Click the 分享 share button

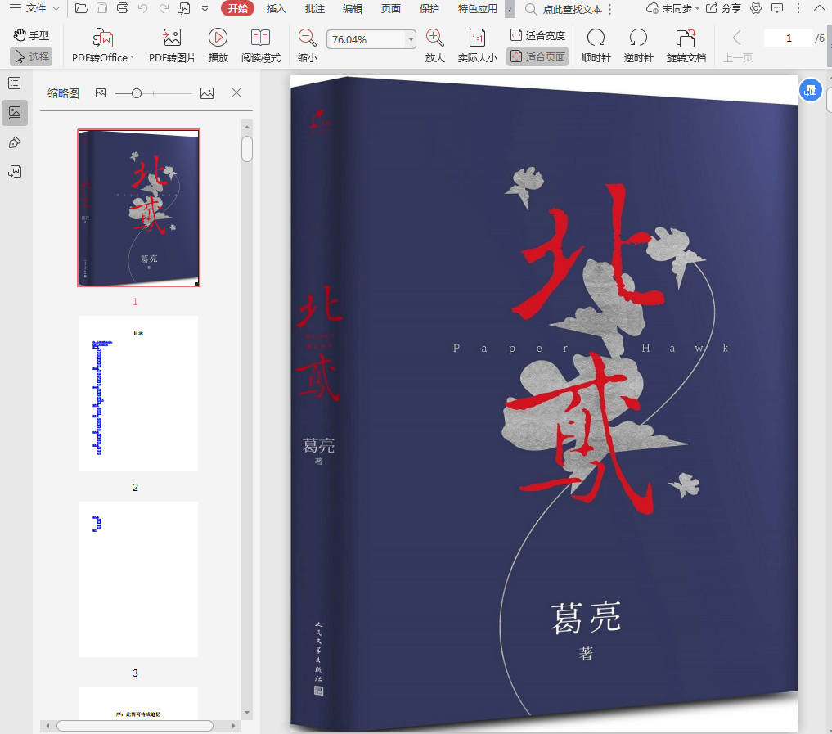723,8
